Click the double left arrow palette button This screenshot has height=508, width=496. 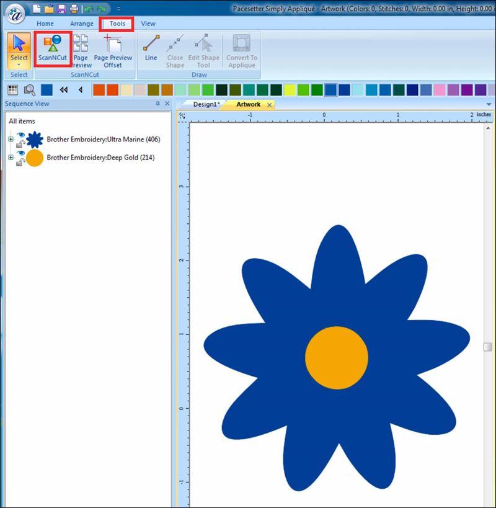click(x=64, y=90)
